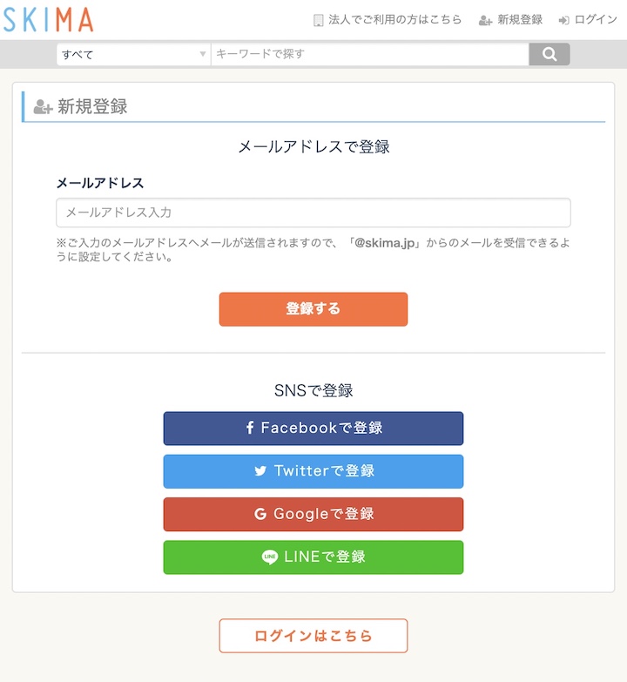
Task: Focus the メールアドレス入力 field
Action: pos(313,213)
